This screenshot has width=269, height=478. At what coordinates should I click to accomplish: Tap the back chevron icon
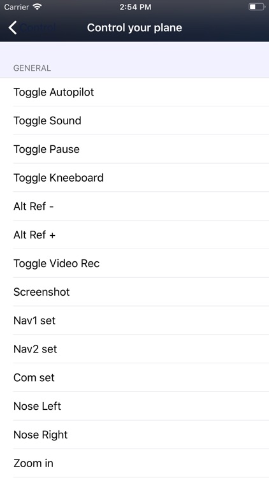tap(13, 28)
